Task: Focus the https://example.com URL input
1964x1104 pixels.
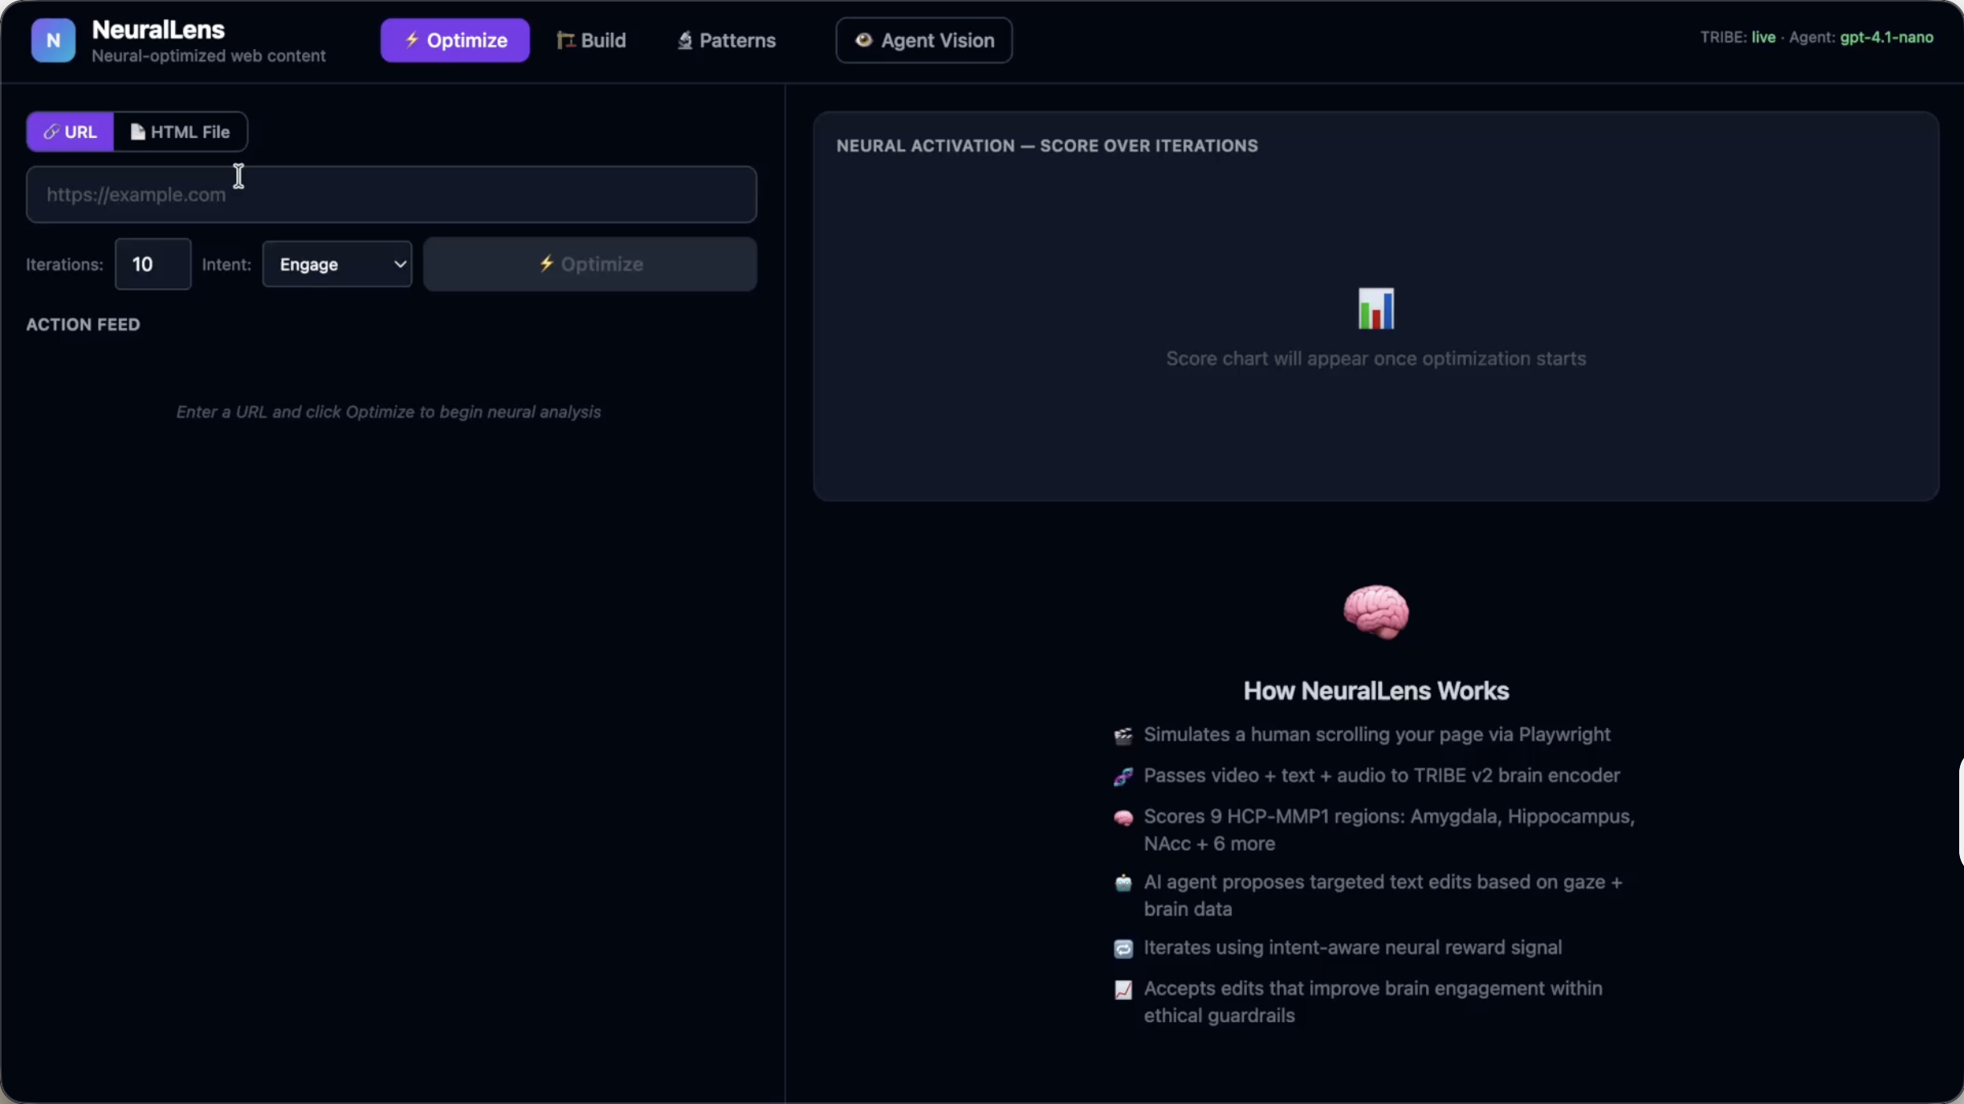Action: [x=391, y=195]
